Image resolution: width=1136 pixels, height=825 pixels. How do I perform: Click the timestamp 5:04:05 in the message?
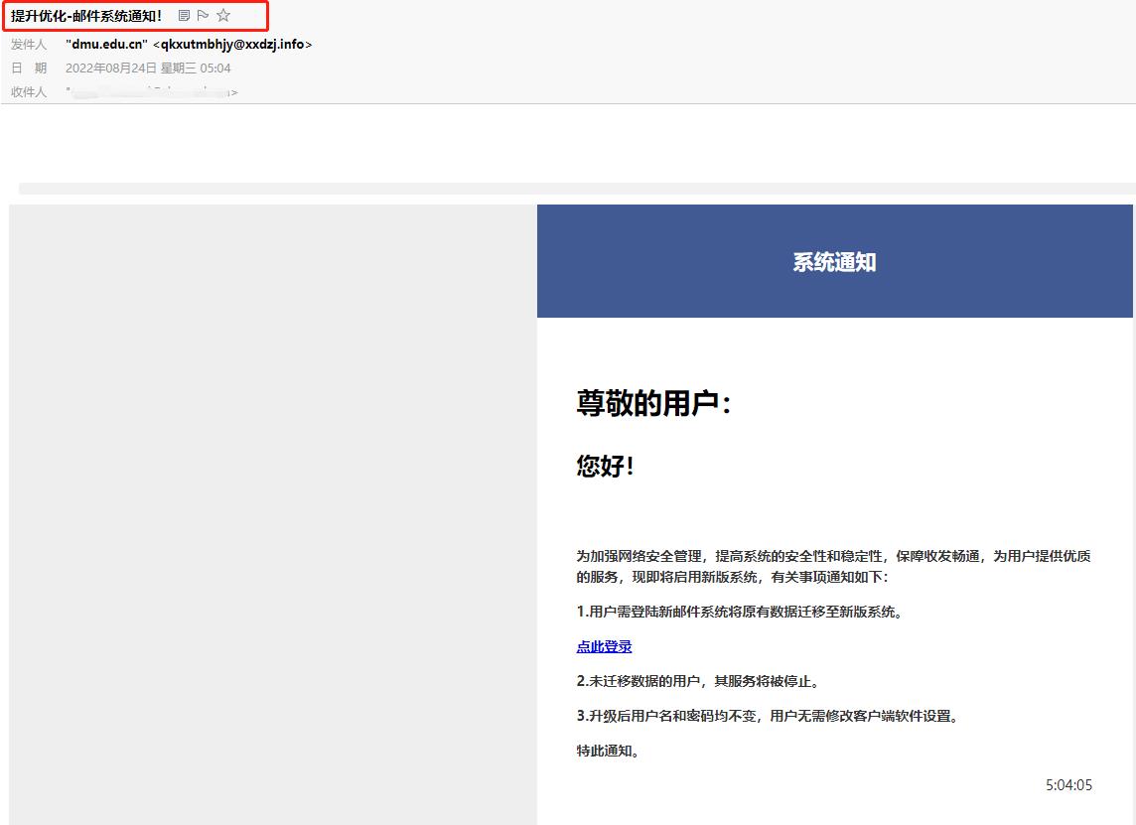point(1068,784)
